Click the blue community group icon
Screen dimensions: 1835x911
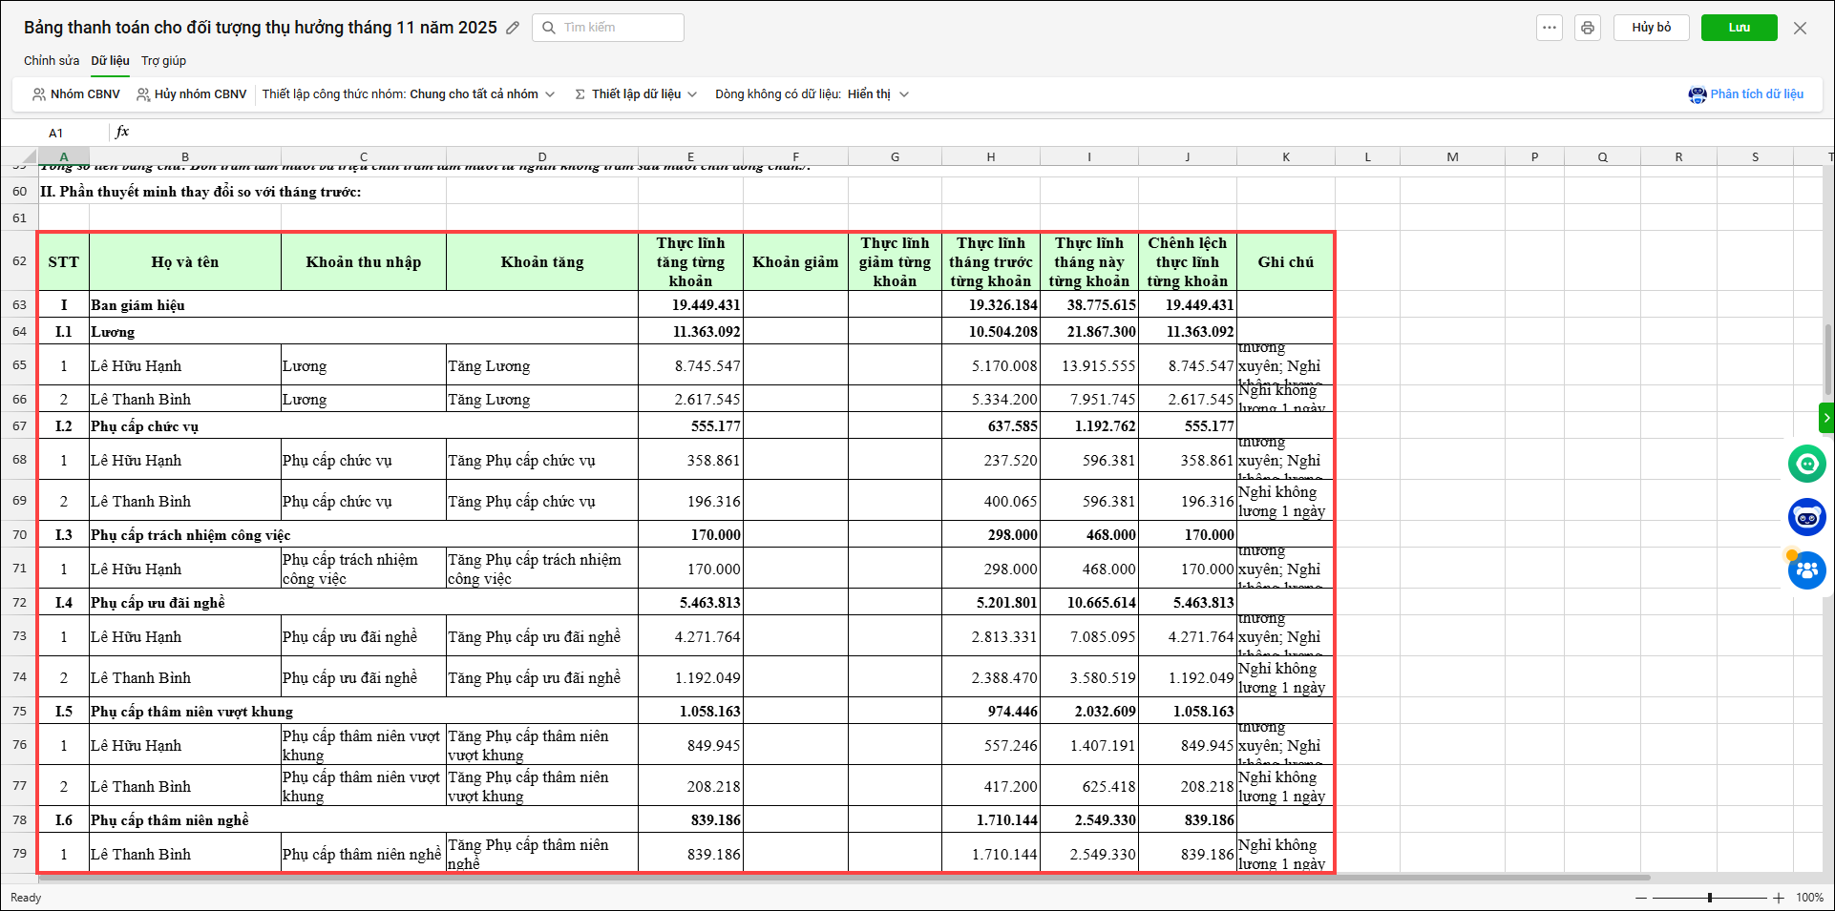click(1806, 570)
